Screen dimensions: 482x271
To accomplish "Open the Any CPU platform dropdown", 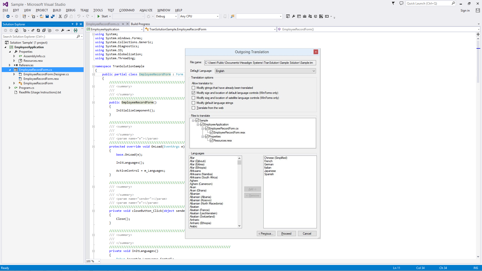I will (x=199, y=16).
